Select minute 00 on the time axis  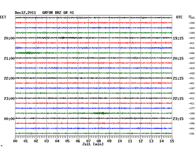point(15,141)
